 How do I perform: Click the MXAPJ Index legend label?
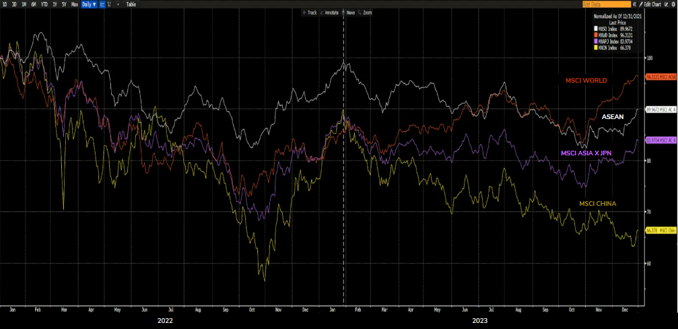pos(609,42)
